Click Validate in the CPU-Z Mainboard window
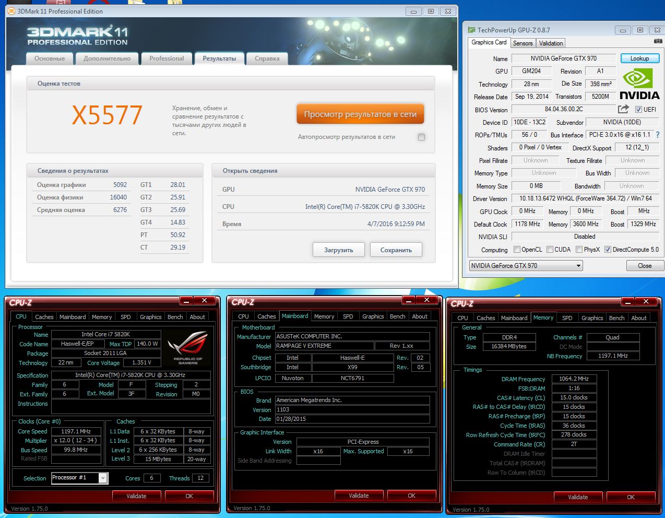Screen dimensions: 665x518 pos(359,496)
